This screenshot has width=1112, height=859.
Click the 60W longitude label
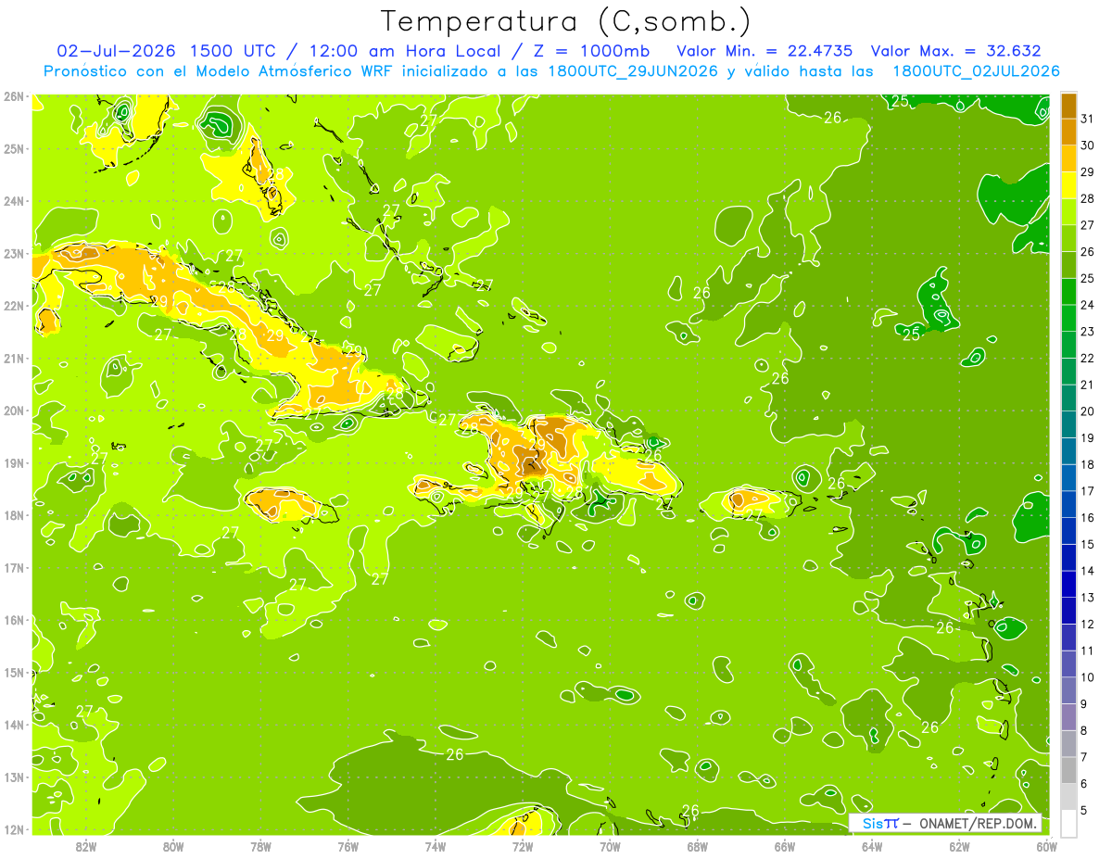coord(1047,846)
